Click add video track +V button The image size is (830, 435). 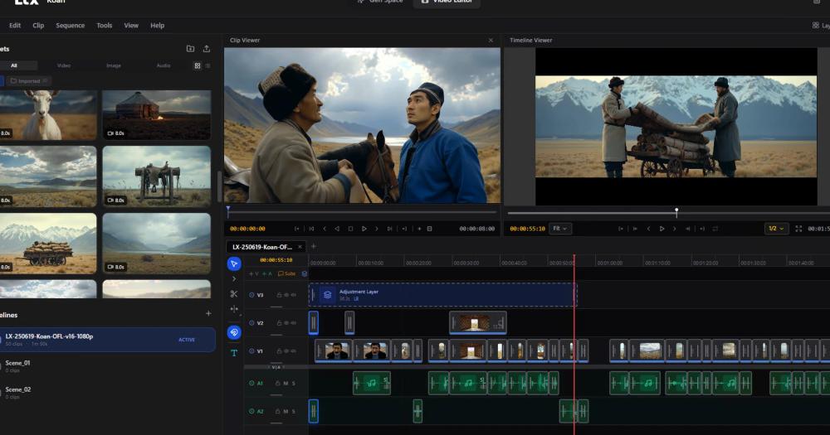coord(253,273)
